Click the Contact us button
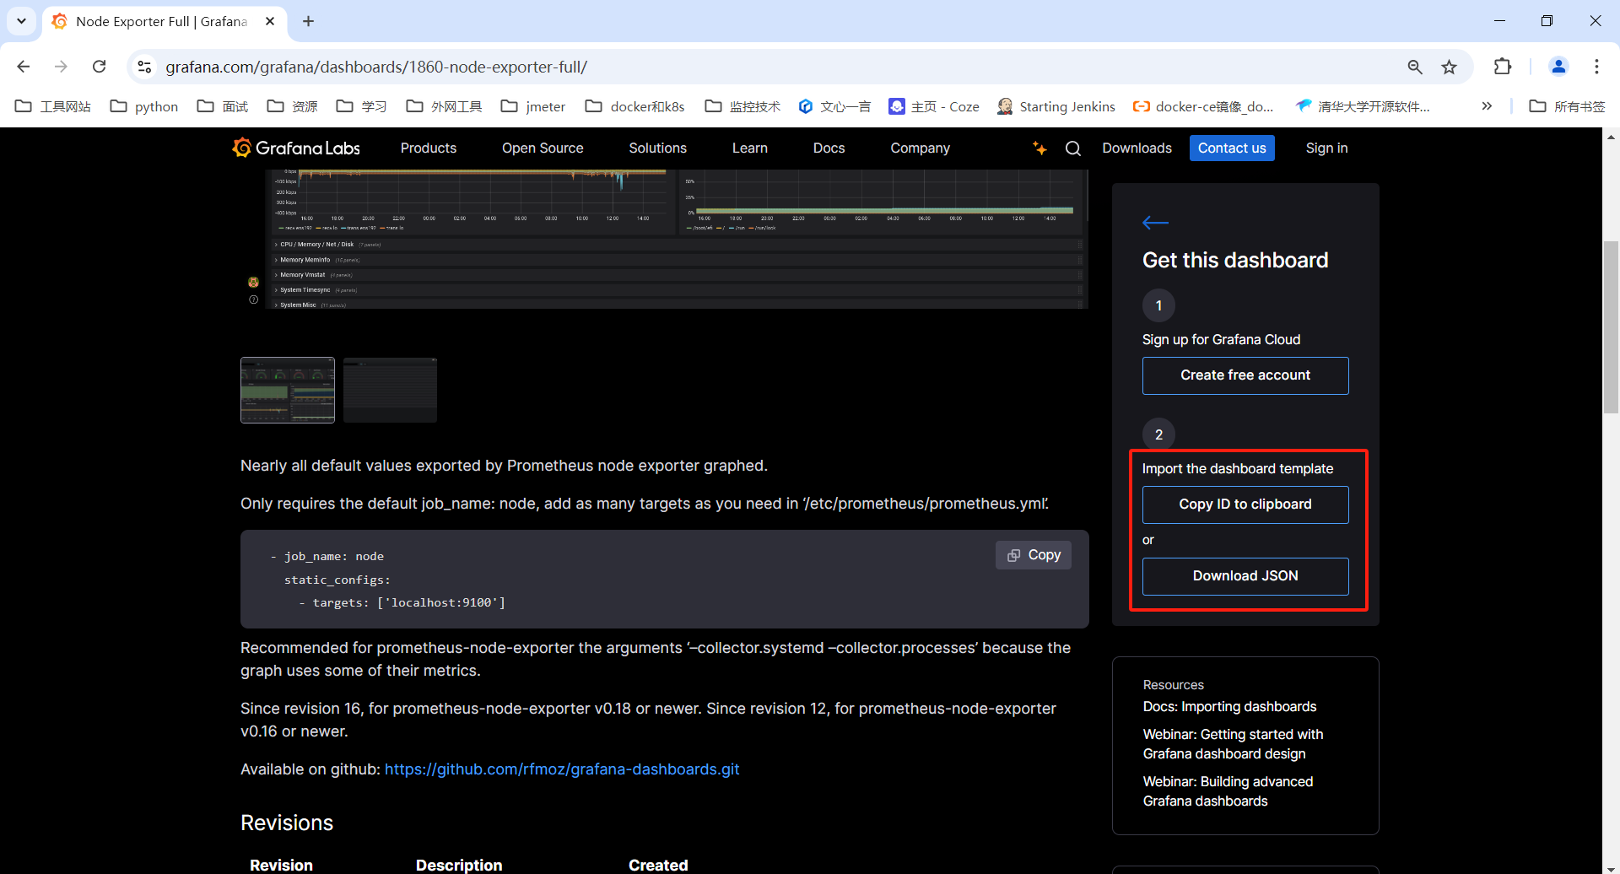Viewport: 1620px width, 874px height. coord(1231,148)
